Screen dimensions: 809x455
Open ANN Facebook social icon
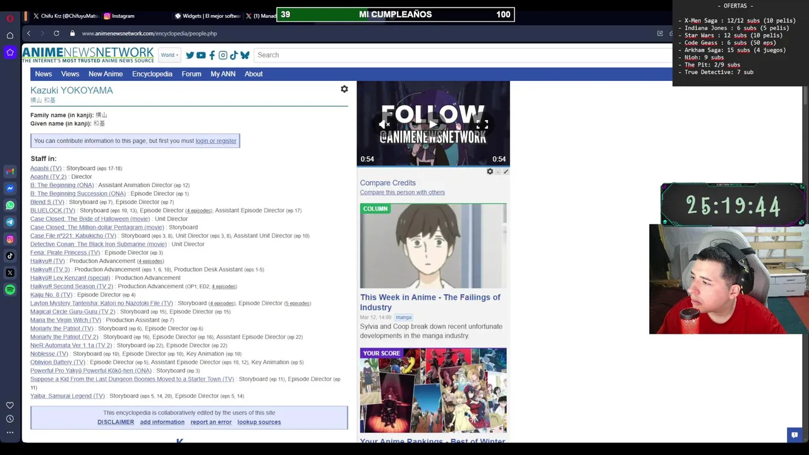(x=212, y=56)
